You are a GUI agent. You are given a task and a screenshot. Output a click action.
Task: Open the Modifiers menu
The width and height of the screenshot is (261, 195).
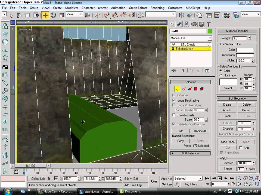pos(72,8)
